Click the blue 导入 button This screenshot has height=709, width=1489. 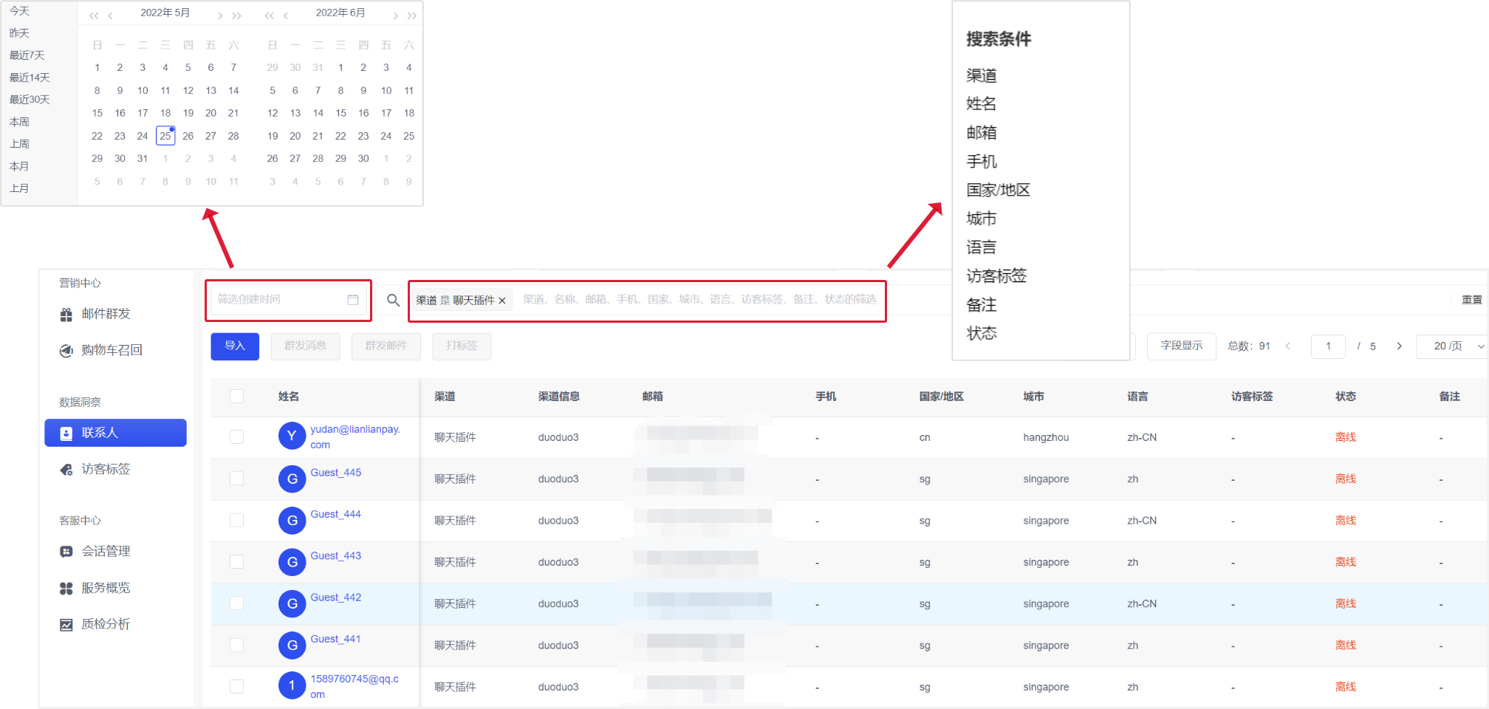[235, 346]
